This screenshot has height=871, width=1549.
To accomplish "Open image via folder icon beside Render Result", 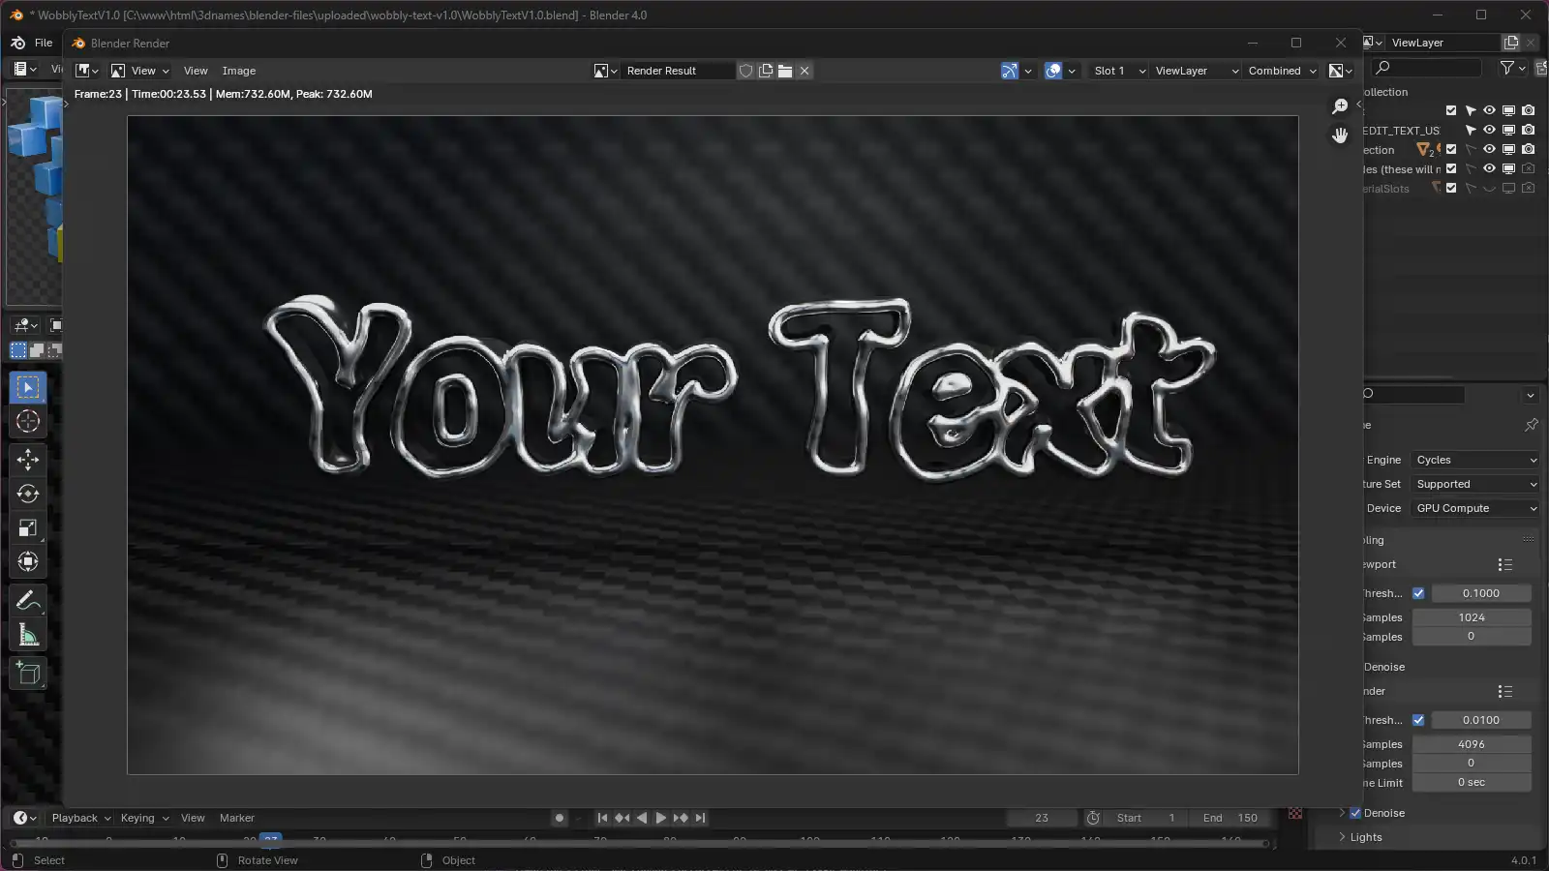I will (x=785, y=71).
